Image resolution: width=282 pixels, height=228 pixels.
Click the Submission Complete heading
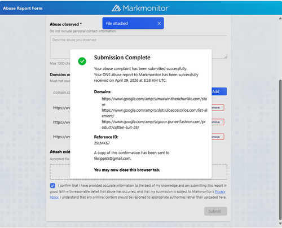point(122,58)
